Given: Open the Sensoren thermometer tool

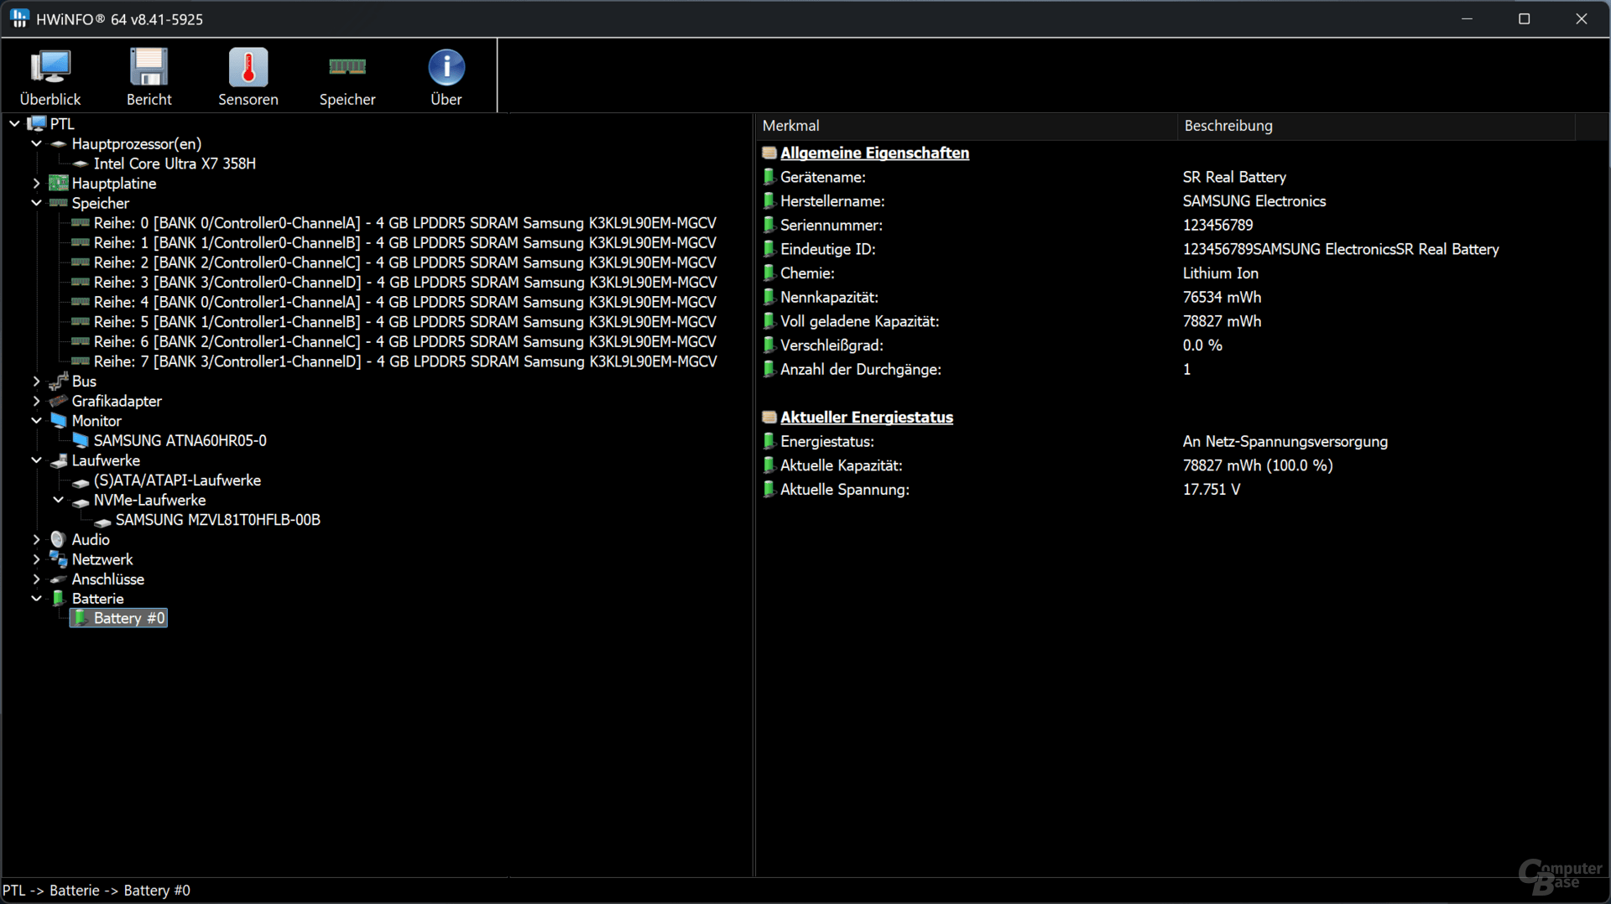Looking at the screenshot, I should coord(248,77).
